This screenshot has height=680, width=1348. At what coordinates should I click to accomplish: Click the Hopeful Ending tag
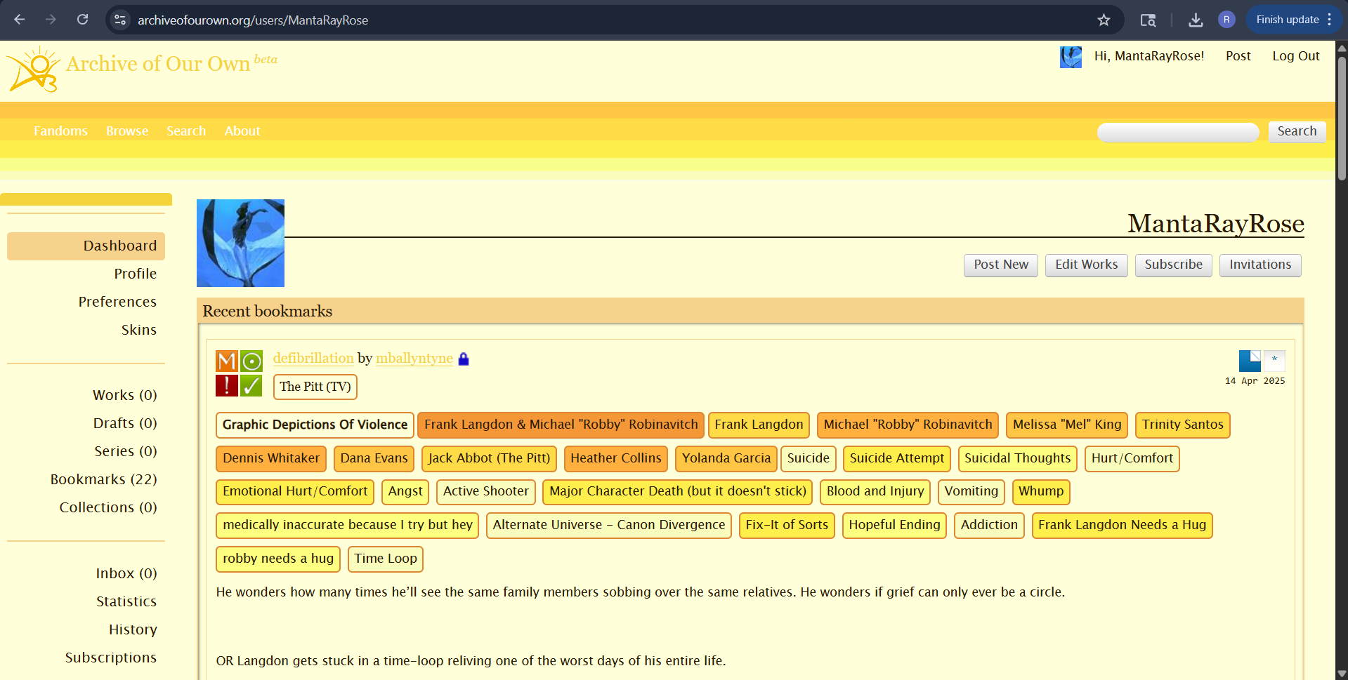[894, 525]
